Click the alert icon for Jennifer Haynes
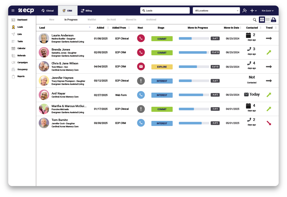The height and width of the screenshot is (197, 287). click(141, 81)
